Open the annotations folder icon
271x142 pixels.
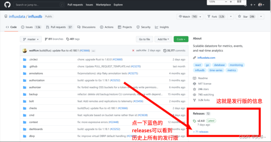[x=25, y=73]
